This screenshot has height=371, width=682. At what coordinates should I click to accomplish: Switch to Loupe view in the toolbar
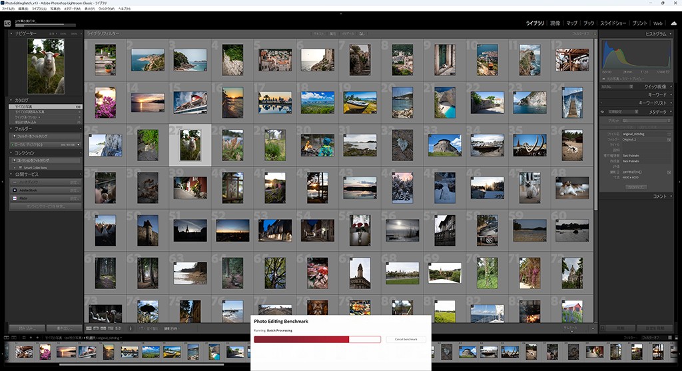tap(96, 328)
